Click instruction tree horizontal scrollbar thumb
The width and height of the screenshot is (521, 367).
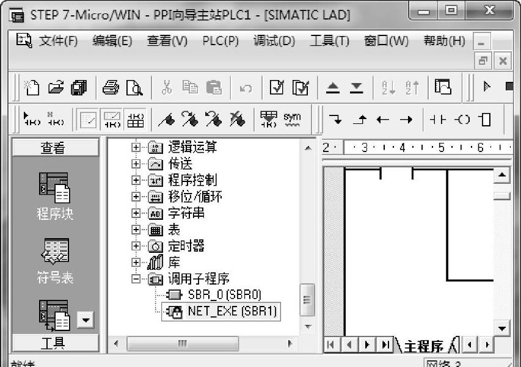point(183,343)
